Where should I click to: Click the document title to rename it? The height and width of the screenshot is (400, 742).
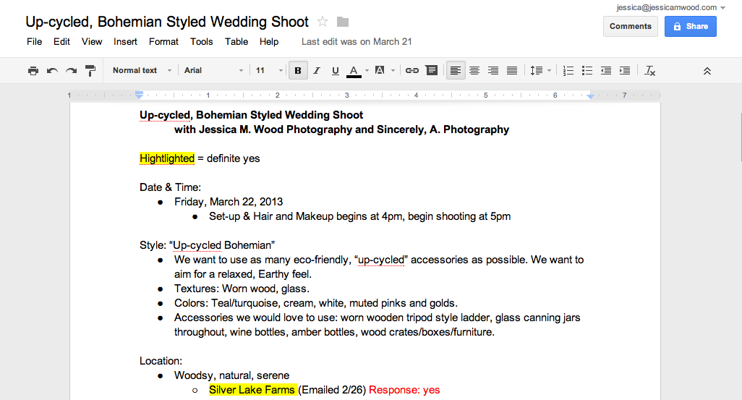(x=167, y=22)
